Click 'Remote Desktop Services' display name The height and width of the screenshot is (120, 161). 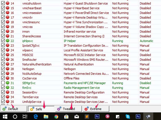click(80, 97)
